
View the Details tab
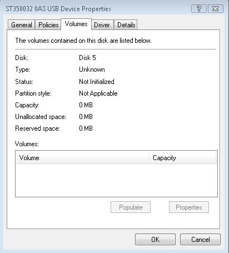126,25
